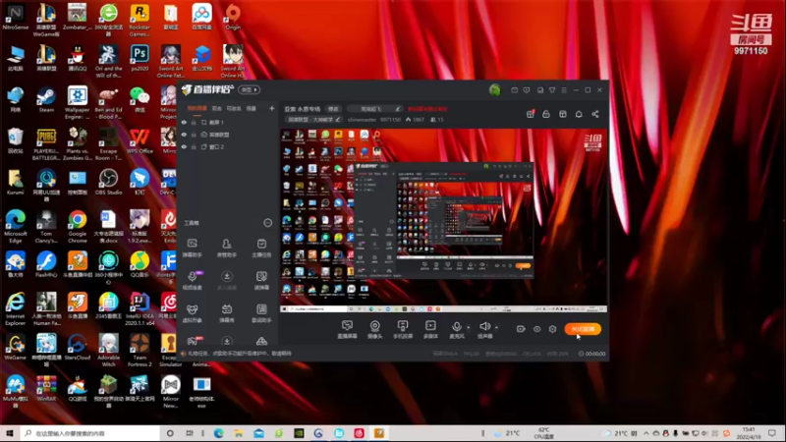Open the taskbar clock and date

tap(749, 433)
